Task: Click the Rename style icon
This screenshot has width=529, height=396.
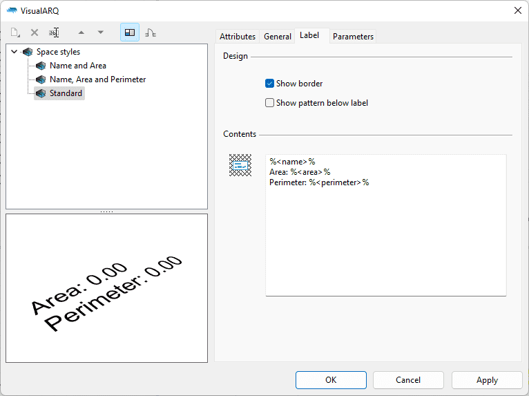Action: coord(55,32)
